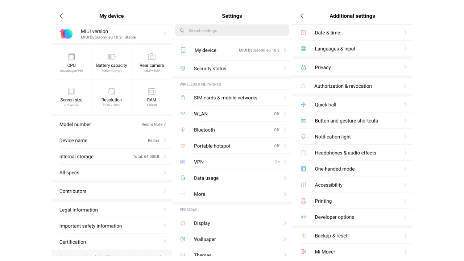The image size is (464, 261).
Task: Tap the Accessibility sliders icon
Action: point(303,185)
